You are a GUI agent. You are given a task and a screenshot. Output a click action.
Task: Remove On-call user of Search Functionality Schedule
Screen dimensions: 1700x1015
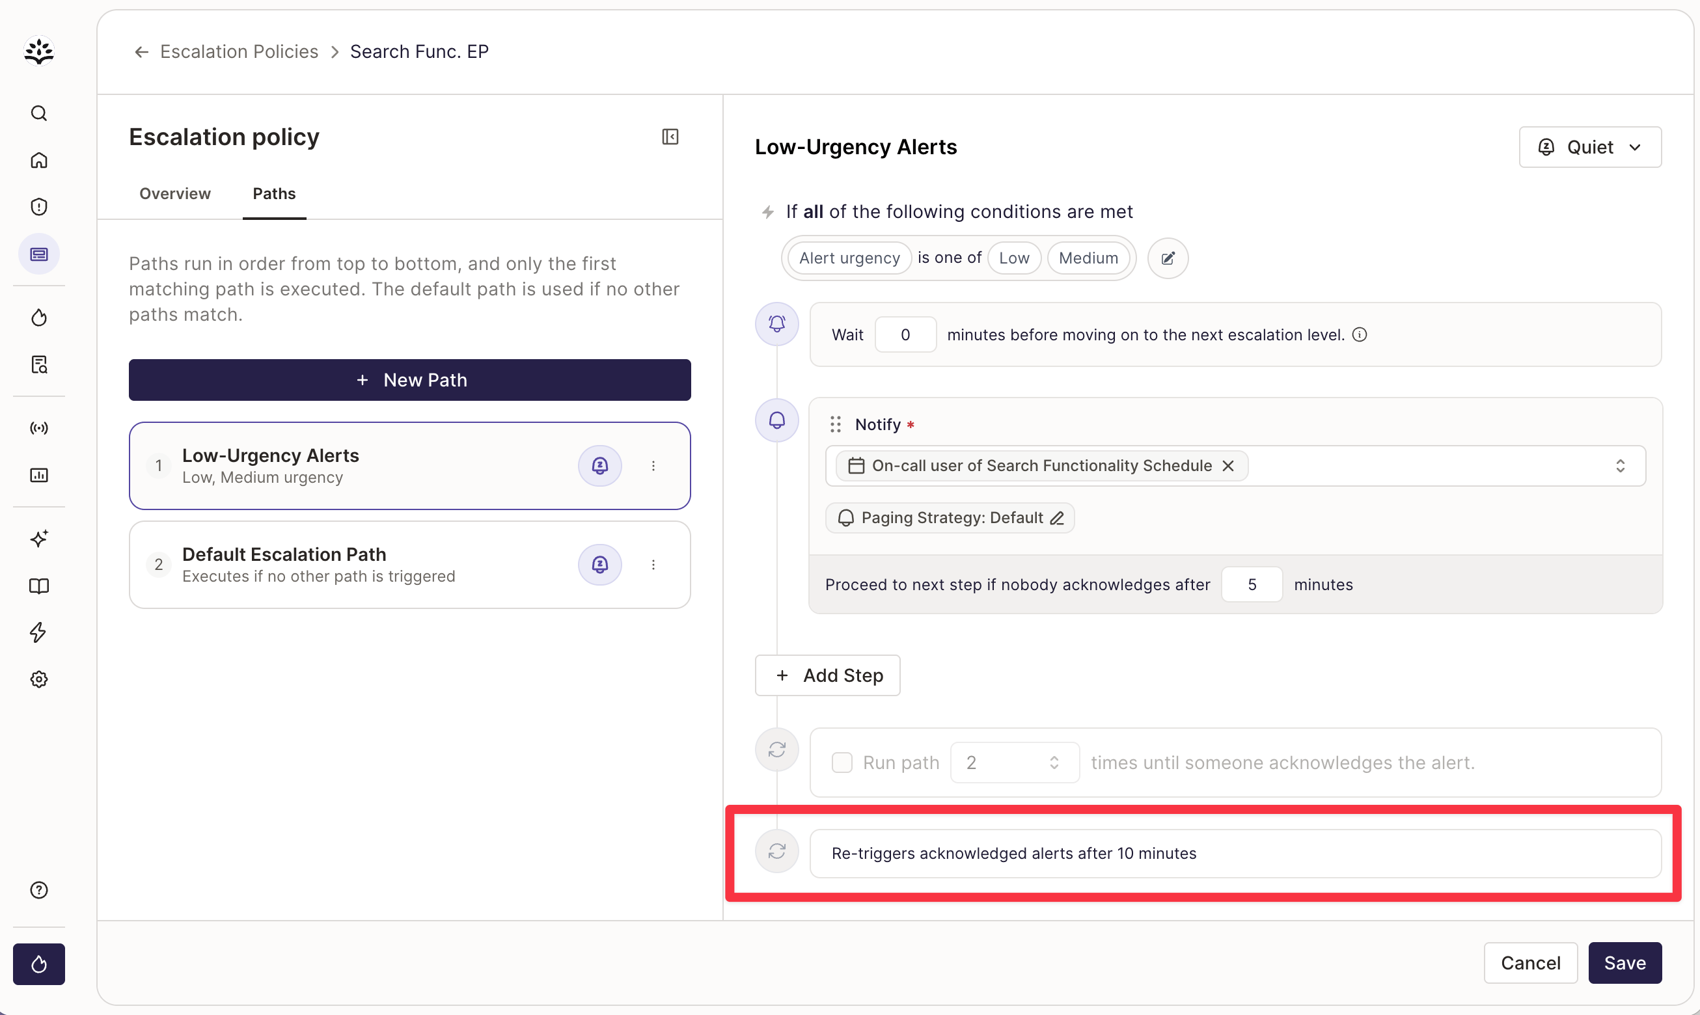tap(1229, 467)
